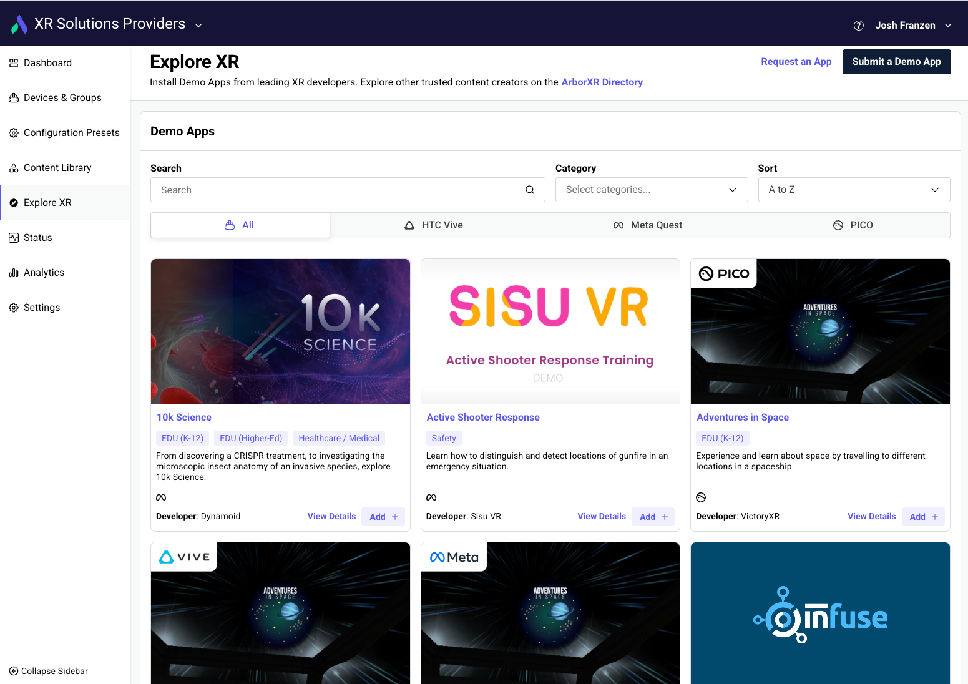The height and width of the screenshot is (684, 968).
Task: Open the Josh Franzen user menu
Action: (913, 26)
